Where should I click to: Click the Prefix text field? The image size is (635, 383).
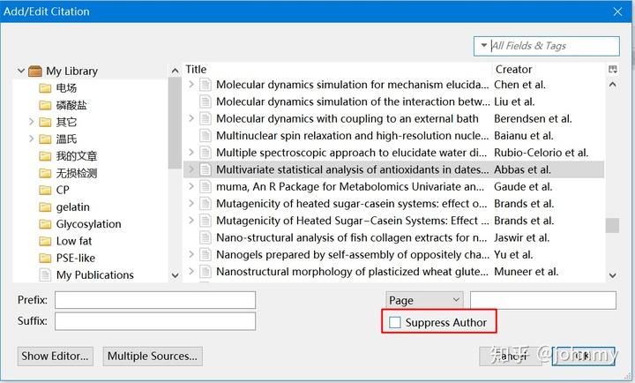point(155,300)
